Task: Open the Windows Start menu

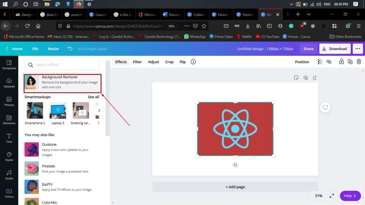Action: [5, 4]
